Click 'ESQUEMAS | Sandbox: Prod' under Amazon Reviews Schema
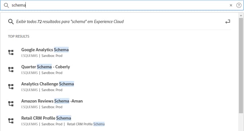Viewport: 244px width, 131px height. click(x=42, y=107)
